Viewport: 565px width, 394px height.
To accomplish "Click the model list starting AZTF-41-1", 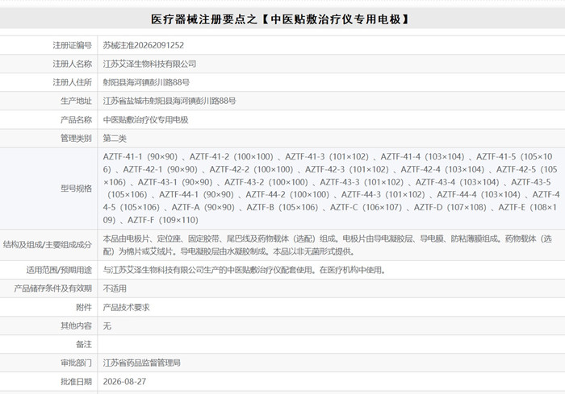I will [331, 189].
